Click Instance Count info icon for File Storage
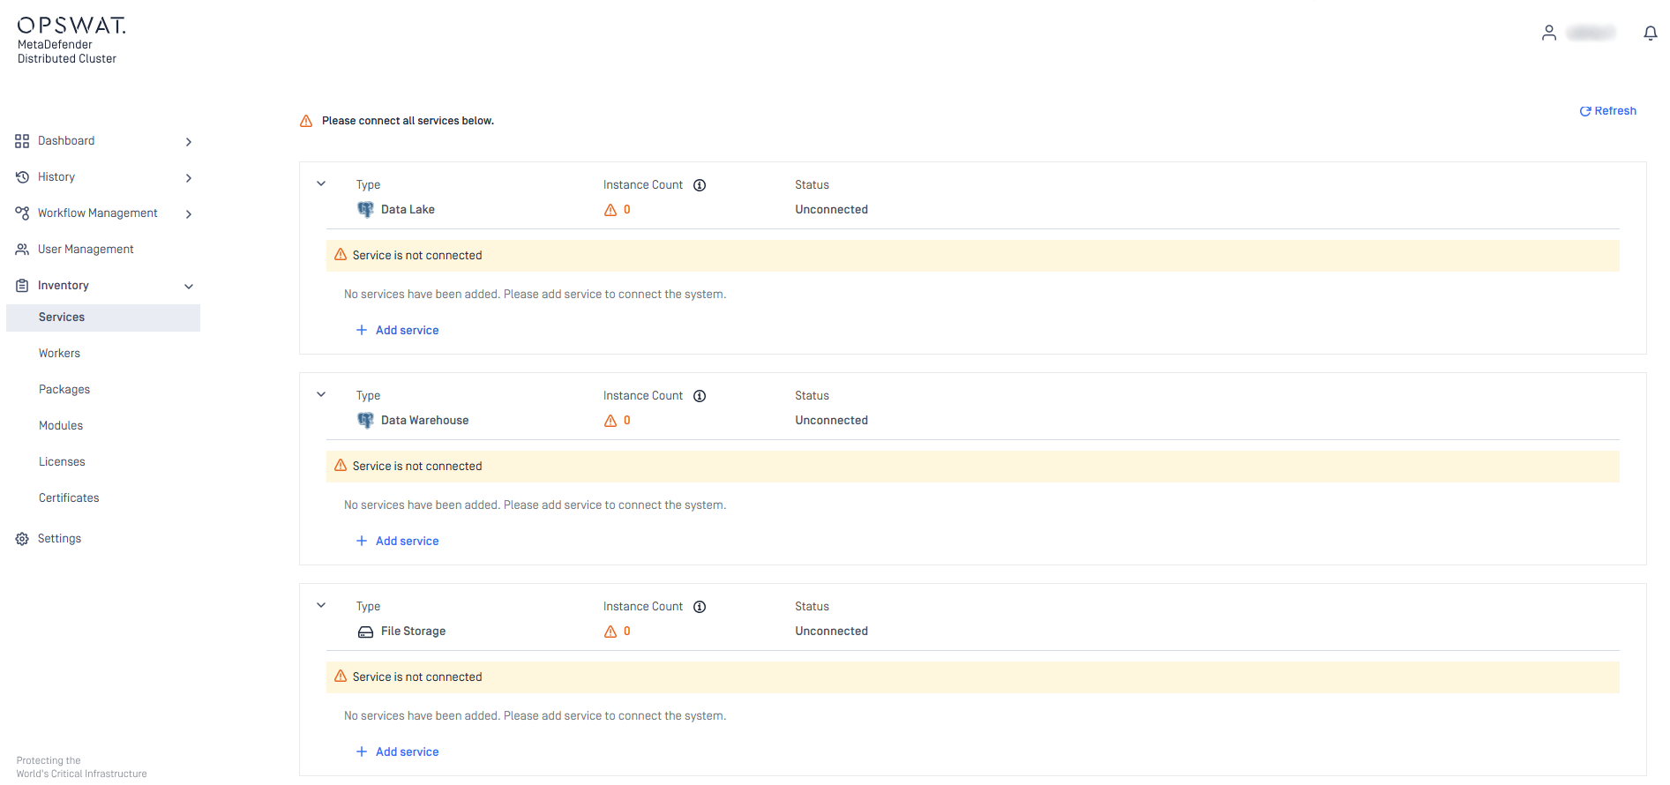Viewport: 1670px width, 785px height. coord(700,607)
